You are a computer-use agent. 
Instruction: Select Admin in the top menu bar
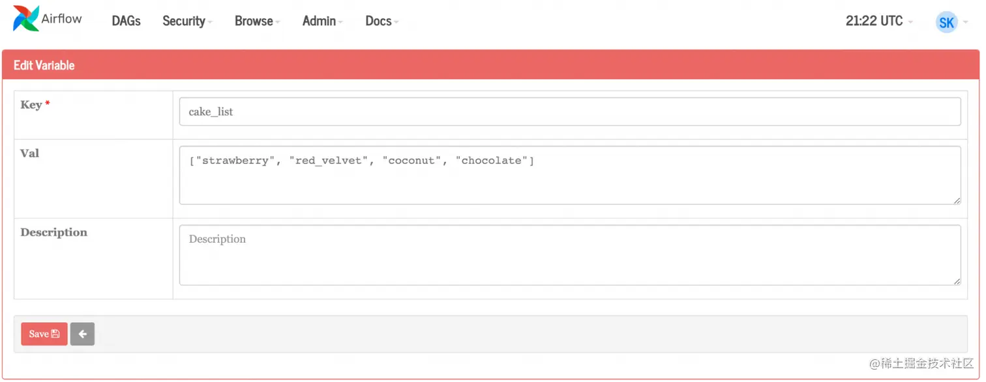coord(318,21)
